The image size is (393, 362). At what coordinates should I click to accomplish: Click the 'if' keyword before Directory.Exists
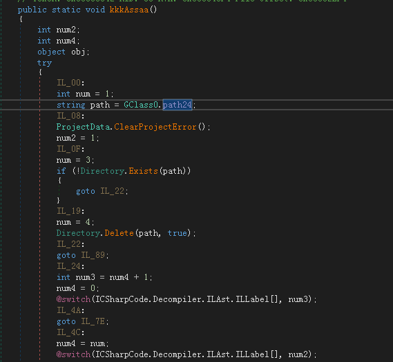point(61,171)
